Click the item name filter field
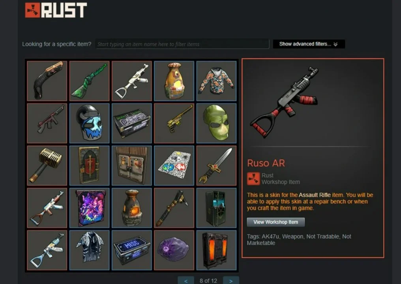401x284 pixels. (x=182, y=44)
